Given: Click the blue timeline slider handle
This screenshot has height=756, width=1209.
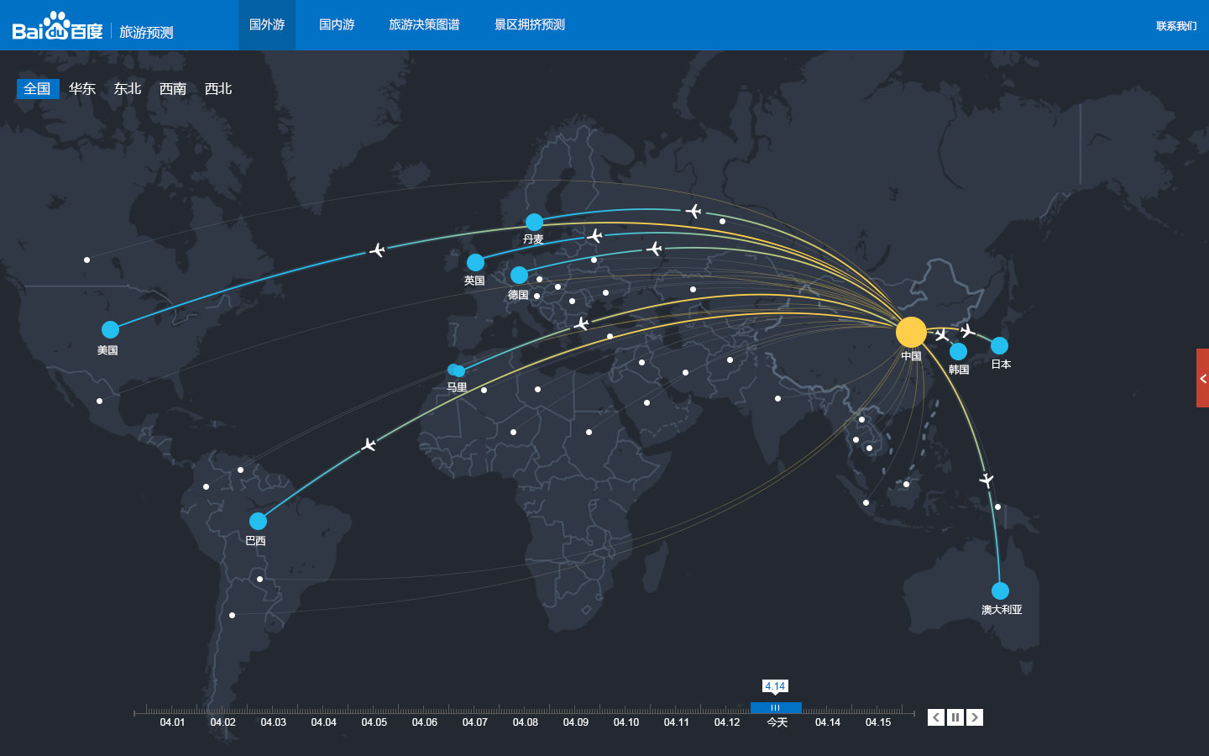Looking at the screenshot, I should point(776,708).
